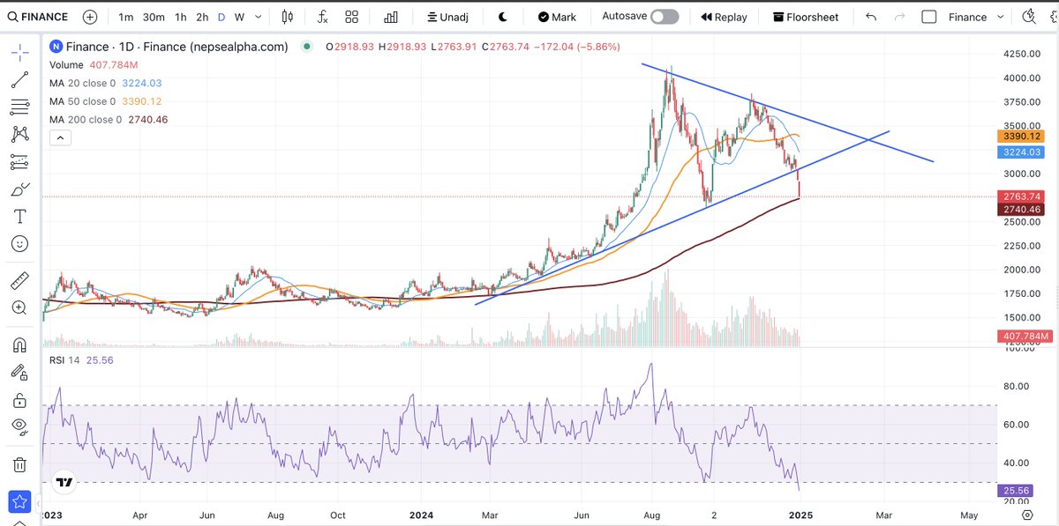Select the trend line drawing tool
The width and height of the screenshot is (1059, 526).
[19, 80]
